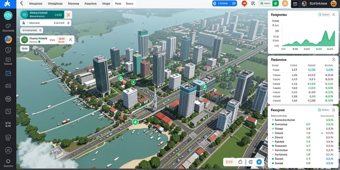Click the blue pill button in top bar

click(x=224, y=3)
